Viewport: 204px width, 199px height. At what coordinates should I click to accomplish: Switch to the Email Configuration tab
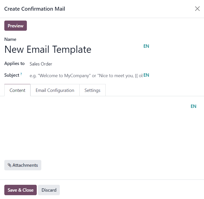[55, 90]
